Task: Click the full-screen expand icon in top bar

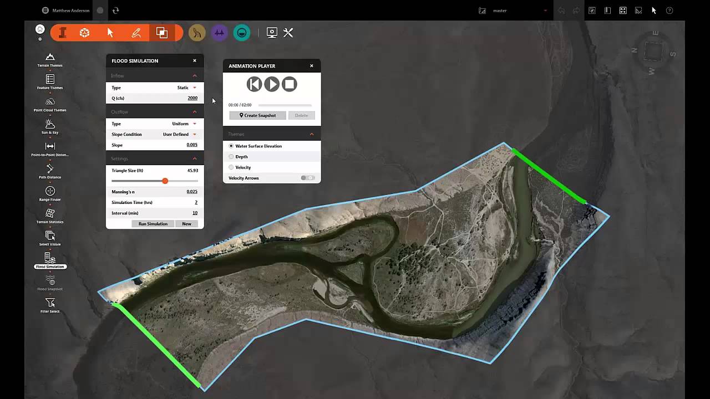Action: (623, 10)
